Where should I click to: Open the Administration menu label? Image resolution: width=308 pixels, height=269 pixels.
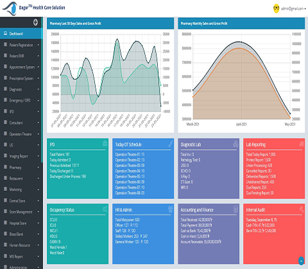(18, 267)
